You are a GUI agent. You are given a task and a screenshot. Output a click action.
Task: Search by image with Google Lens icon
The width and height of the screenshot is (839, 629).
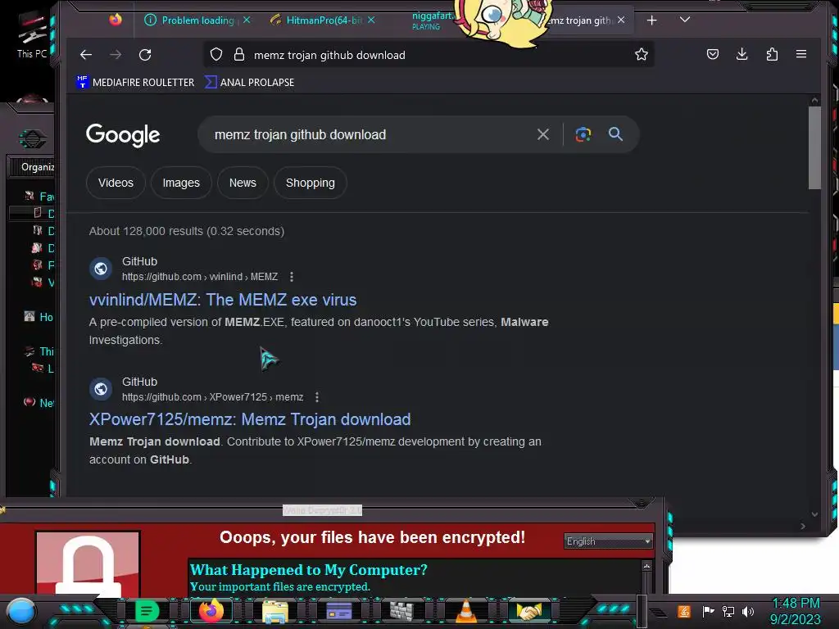[583, 134]
